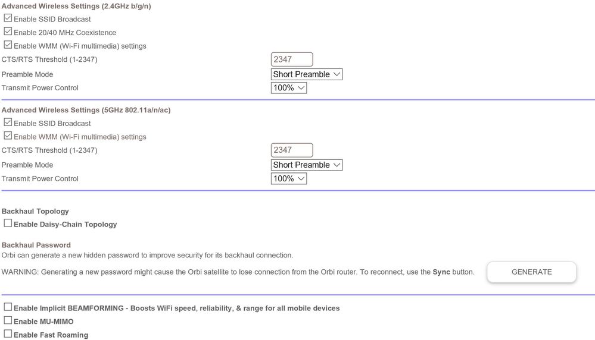Toggle Enable 20/40 MHz Coexistence checkbox
595x340 pixels.
(8, 32)
